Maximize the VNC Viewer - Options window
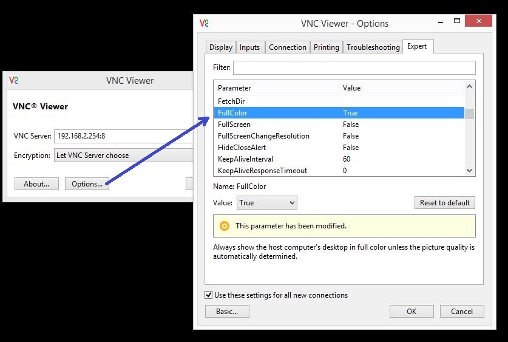 tap(457, 21)
